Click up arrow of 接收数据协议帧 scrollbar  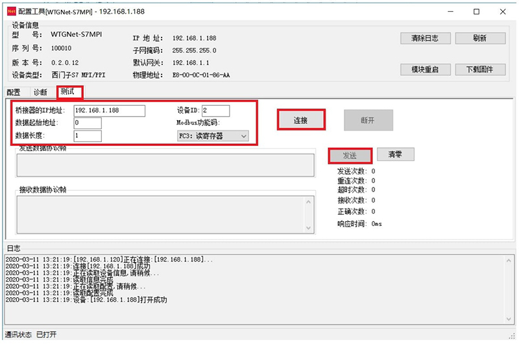click(x=309, y=202)
